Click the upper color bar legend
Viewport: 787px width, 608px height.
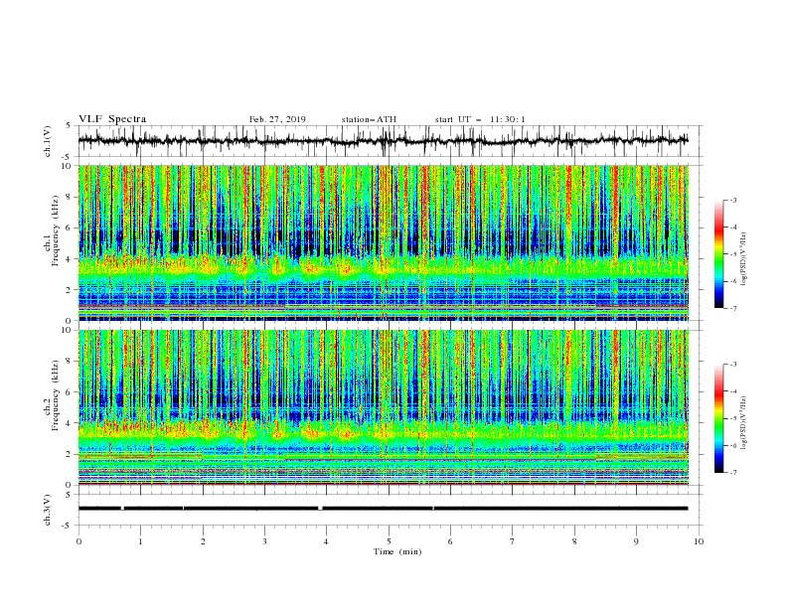719,253
